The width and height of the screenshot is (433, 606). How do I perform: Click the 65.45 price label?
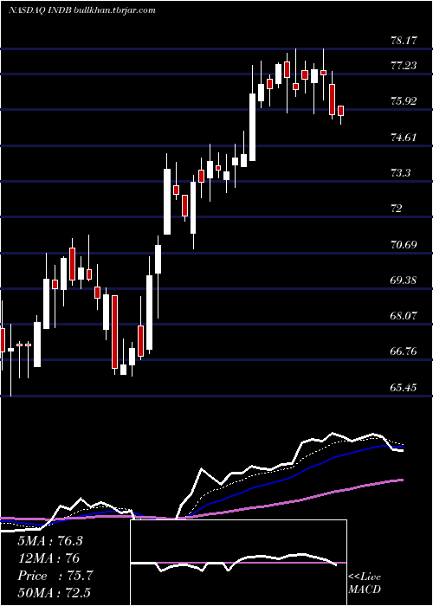(404, 387)
